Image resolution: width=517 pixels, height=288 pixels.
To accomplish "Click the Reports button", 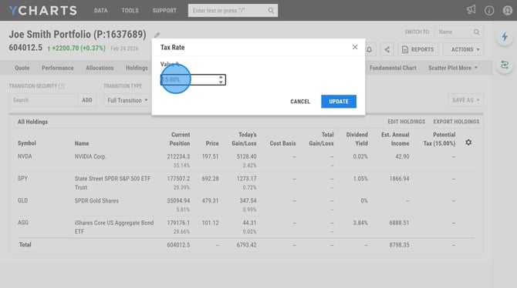I will tap(417, 50).
